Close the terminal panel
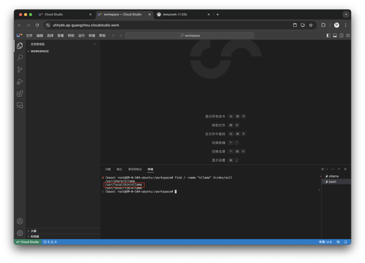 pos(345,169)
